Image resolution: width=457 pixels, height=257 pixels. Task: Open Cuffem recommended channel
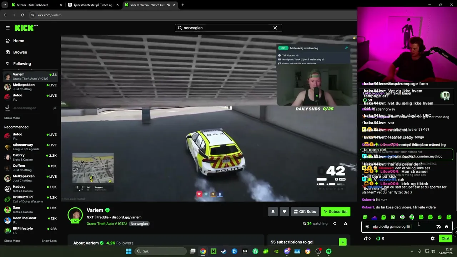click(x=31, y=168)
